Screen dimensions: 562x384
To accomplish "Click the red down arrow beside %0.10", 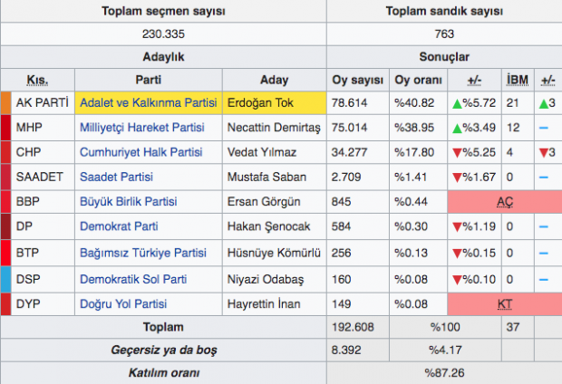I will [457, 280].
